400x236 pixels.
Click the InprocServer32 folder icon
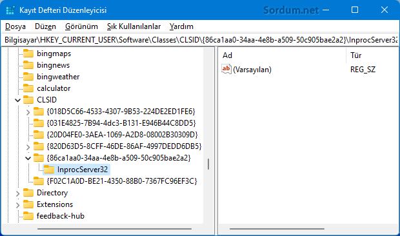(x=49, y=170)
